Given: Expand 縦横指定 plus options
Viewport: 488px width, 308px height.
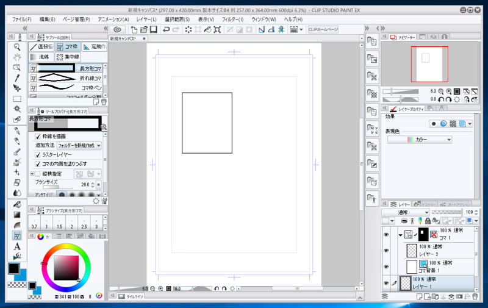Looking at the screenshot, I should tap(32, 174).
